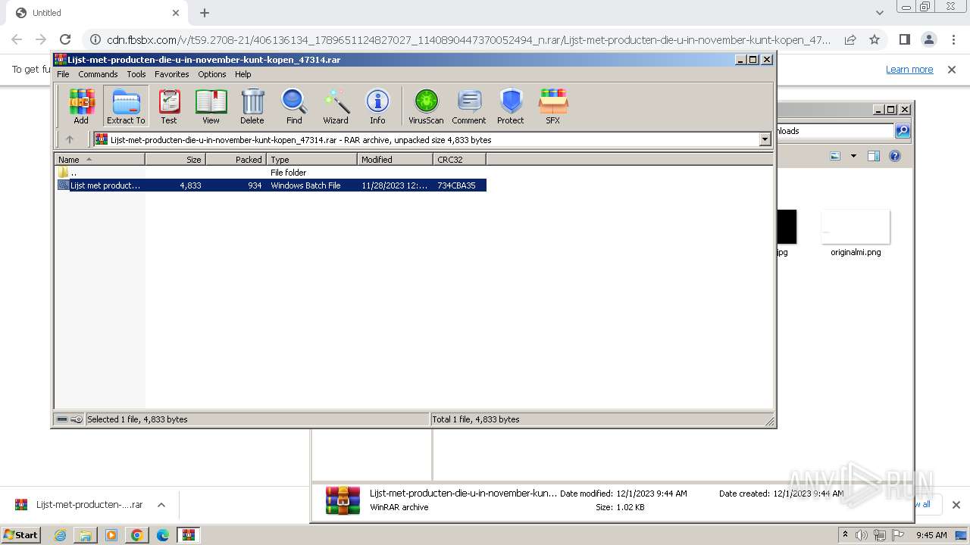Open the File menu
This screenshot has height=545, width=970.
[x=63, y=74]
